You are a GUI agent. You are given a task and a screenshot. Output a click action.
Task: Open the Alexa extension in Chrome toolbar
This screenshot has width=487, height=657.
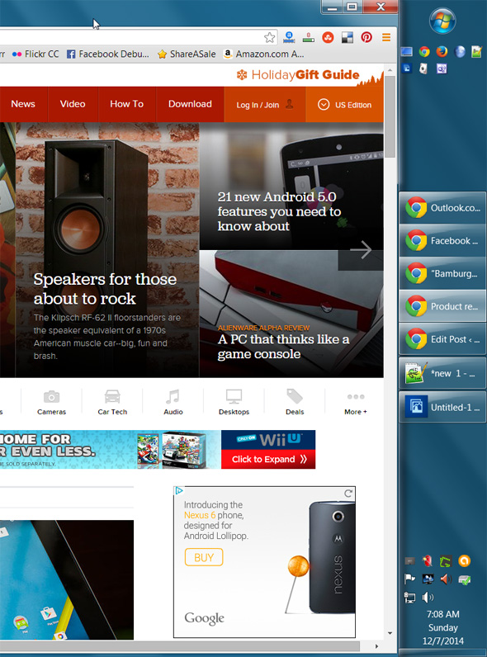coord(289,37)
